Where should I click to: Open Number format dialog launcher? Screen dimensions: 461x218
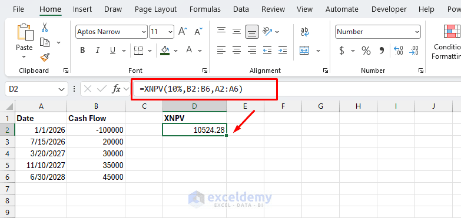(x=421, y=71)
